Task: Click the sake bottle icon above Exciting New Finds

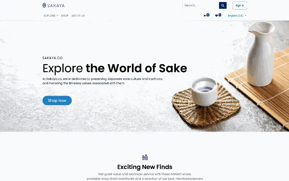Action: tap(145, 157)
